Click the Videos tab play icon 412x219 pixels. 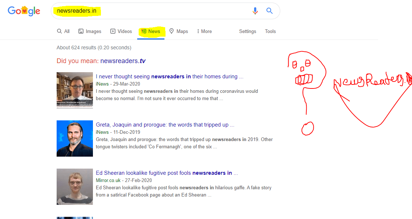pos(113,31)
